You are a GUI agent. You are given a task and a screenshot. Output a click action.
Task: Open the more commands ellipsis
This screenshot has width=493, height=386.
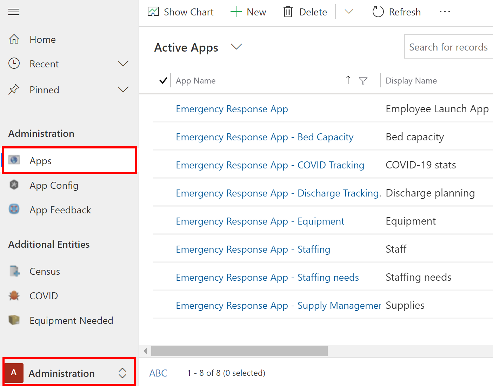coord(445,12)
